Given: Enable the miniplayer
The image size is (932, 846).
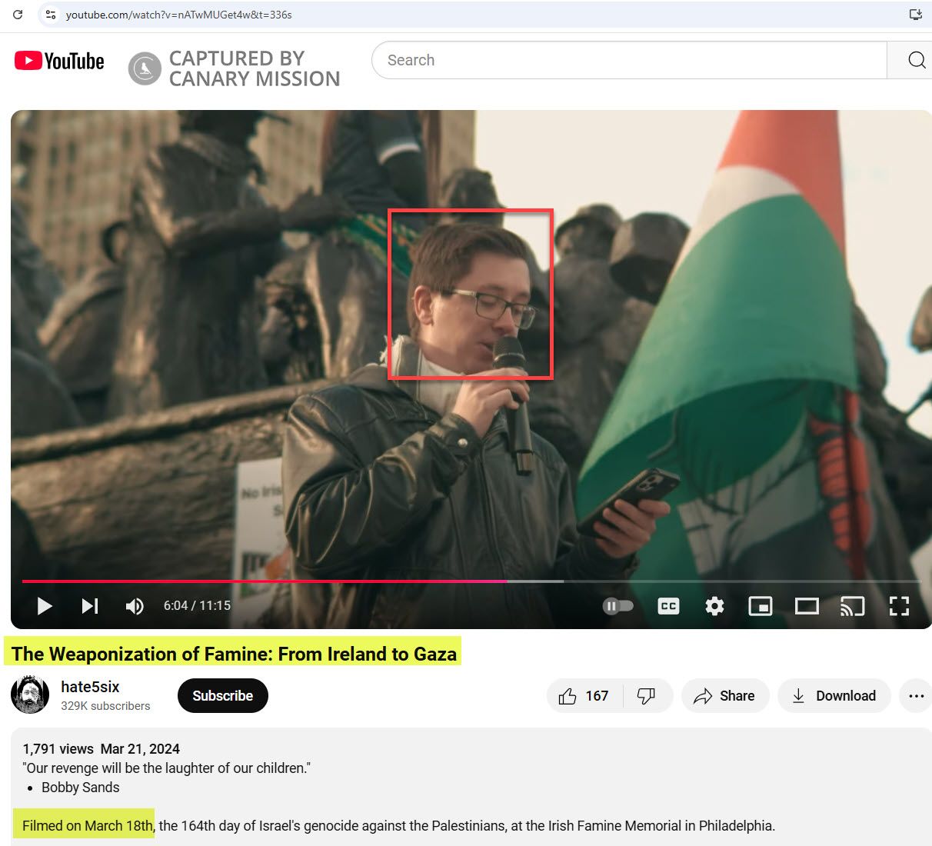Looking at the screenshot, I should click(x=761, y=606).
